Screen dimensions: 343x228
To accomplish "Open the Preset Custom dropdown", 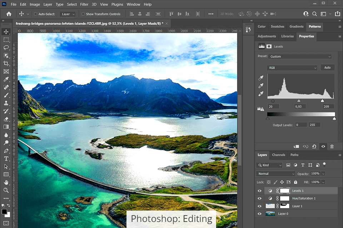I will pyautogui.click(x=300, y=57).
